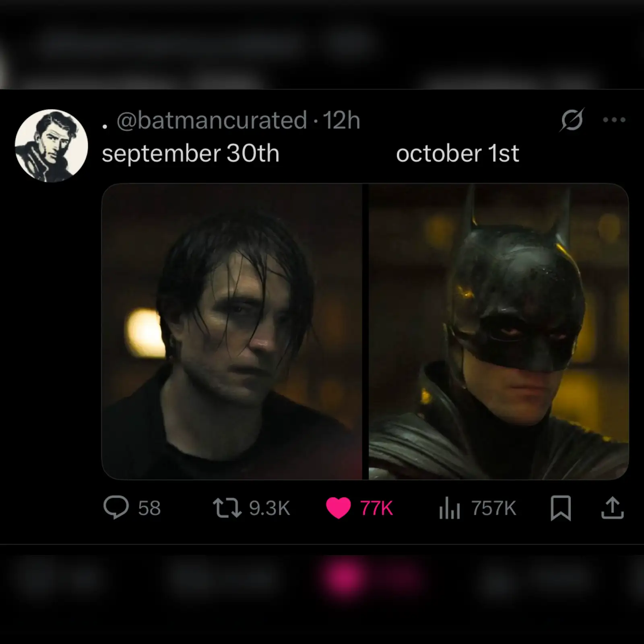Bookmark this batmancurated tweet
The image size is (644, 644).
point(560,508)
